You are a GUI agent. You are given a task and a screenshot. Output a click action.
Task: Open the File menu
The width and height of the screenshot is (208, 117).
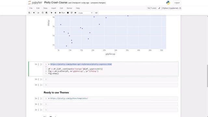tap(31, 8)
